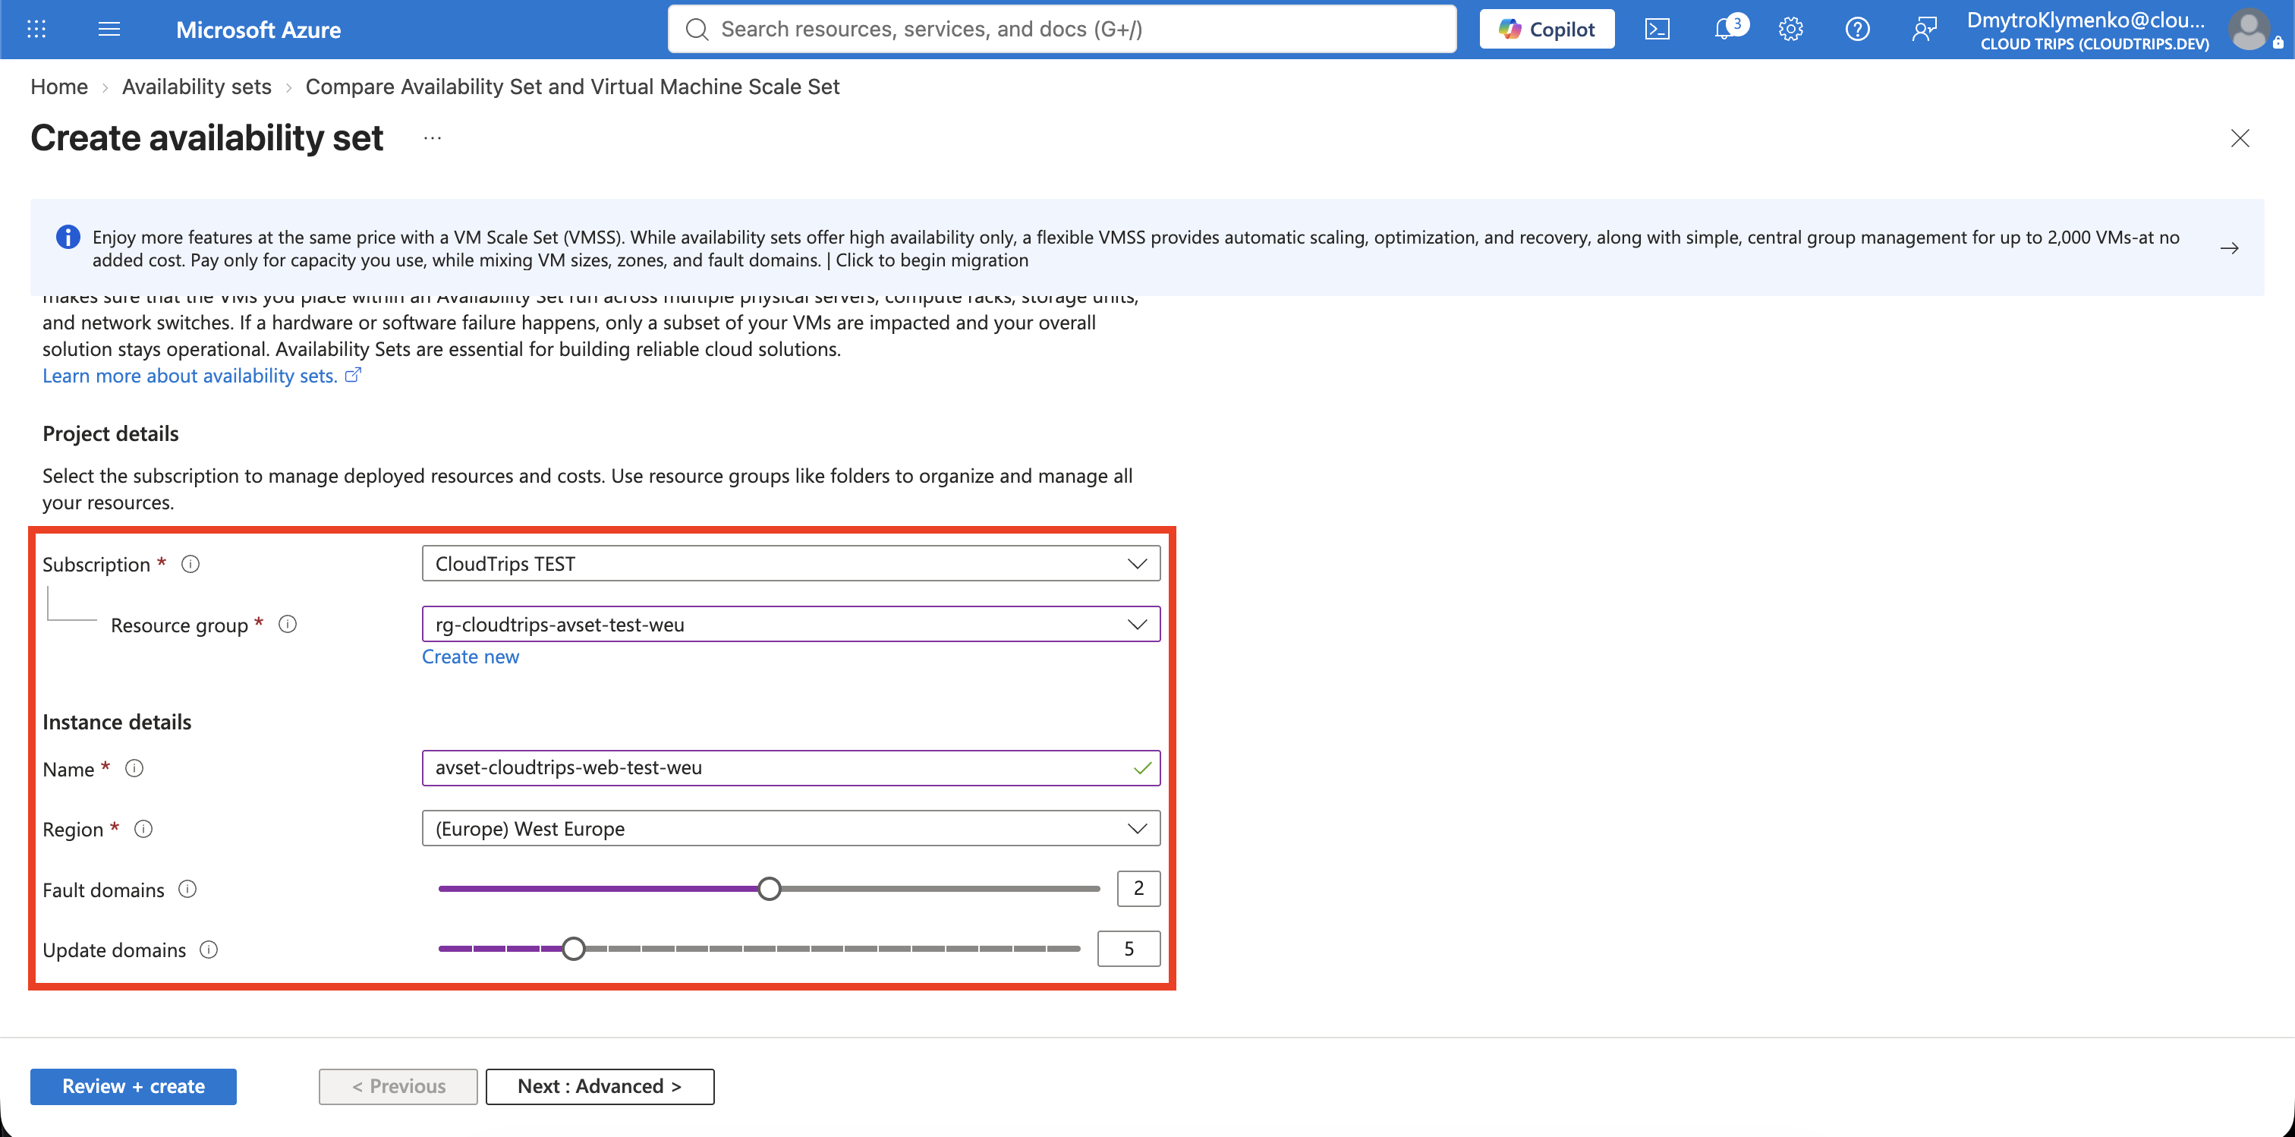Expand the Subscription dropdown
Screen dimensions: 2295x1137
pos(791,563)
